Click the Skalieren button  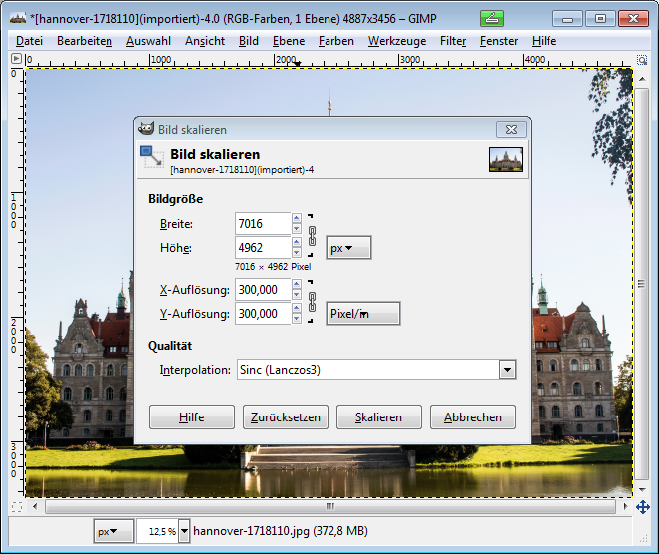[378, 417]
